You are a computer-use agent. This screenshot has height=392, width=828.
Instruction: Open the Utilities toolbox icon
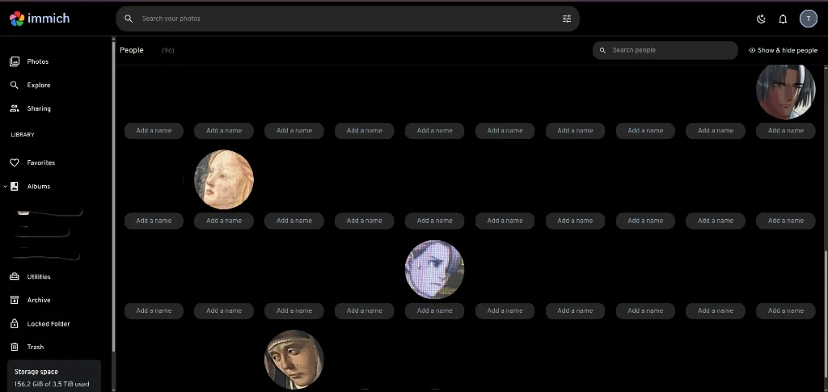pos(15,276)
